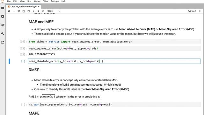Click the RMSE formula line
The image size is (204, 115).
(65, 96)
